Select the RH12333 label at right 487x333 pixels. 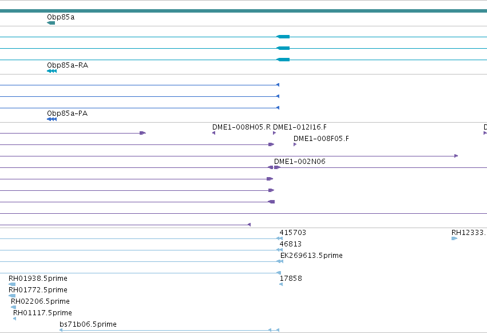[469, 233]
